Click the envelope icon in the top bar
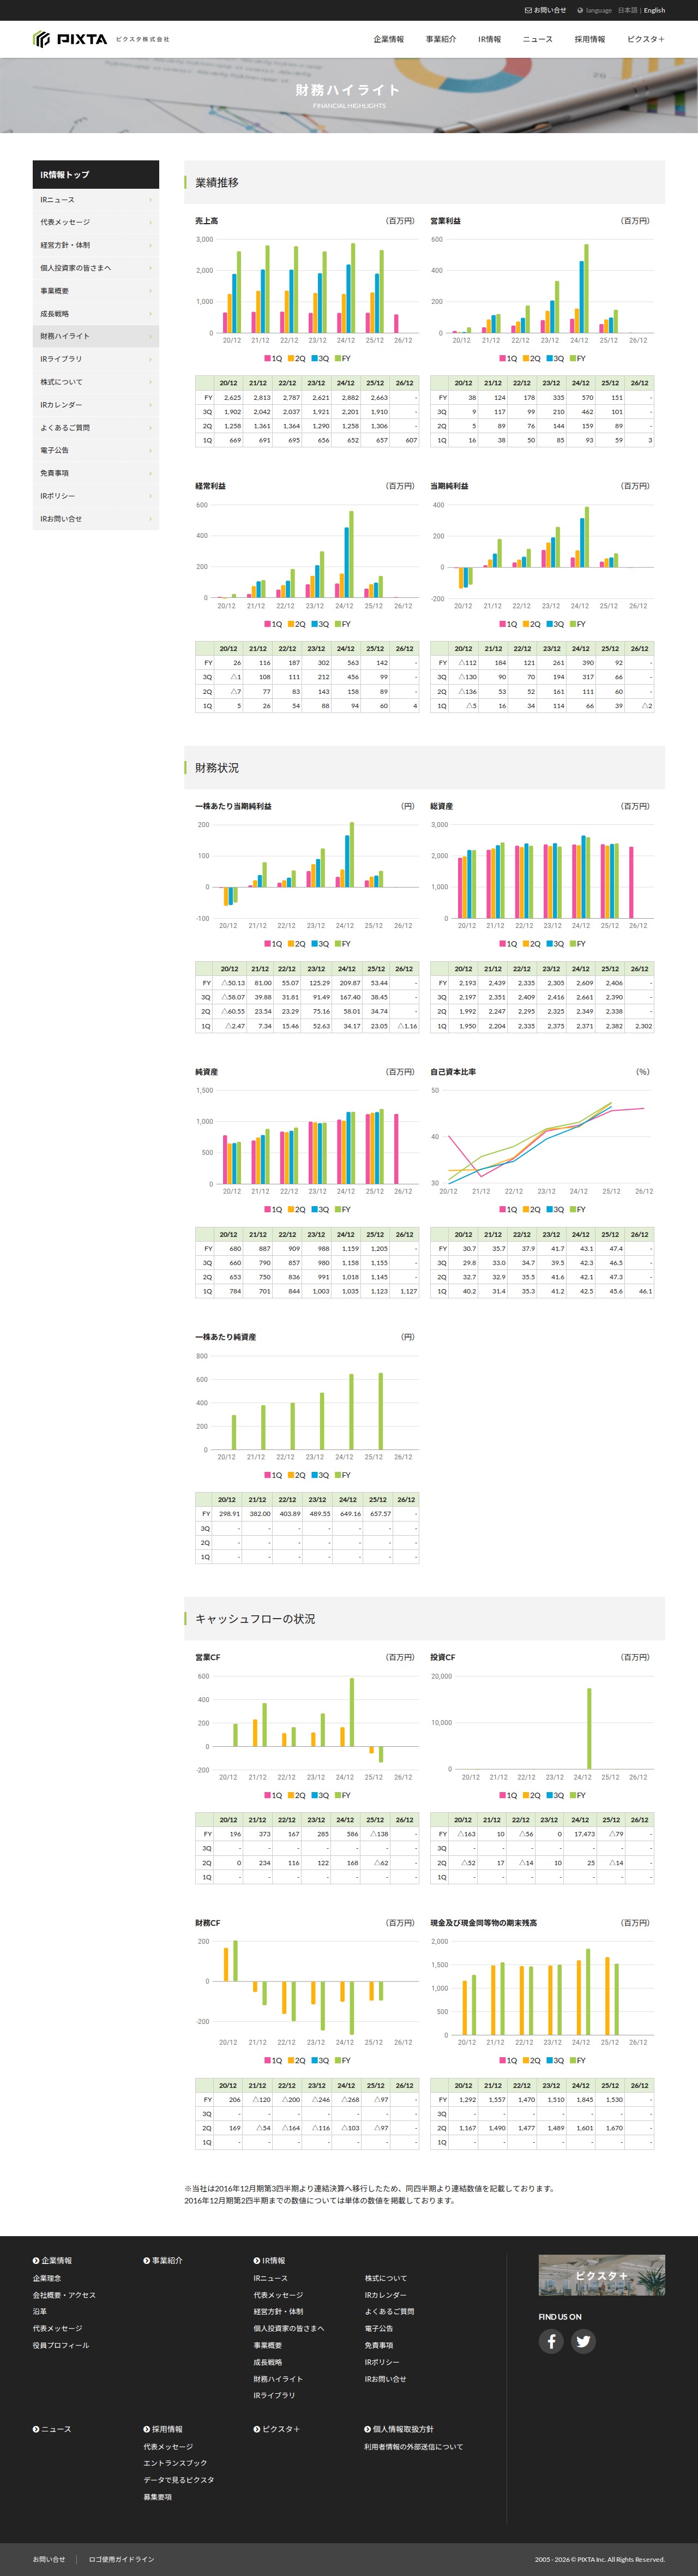Viewport: 698px width, 2576px height. [x=528, y=10]
